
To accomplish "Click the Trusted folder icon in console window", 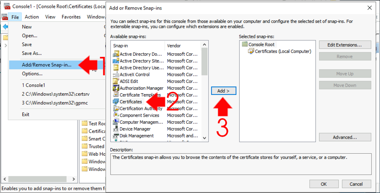I will (84, 146).
